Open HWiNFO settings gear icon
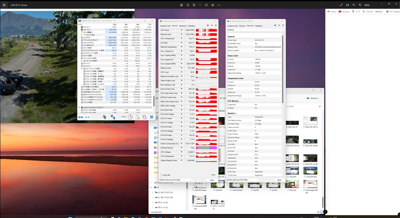The height and width of the screenshot is (218, 400). [145, 117]
